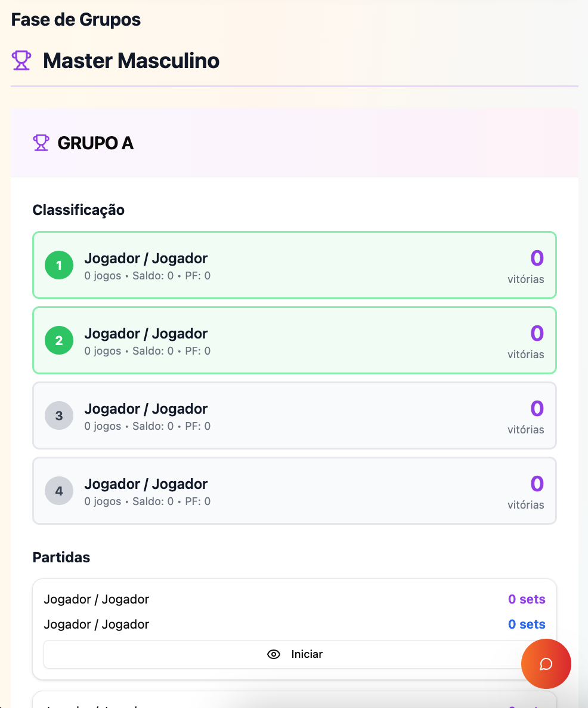Click the trophy icon beside Master Masculino
Image resolution: width=588 pixels, height=708 pixels.
point(21,60)
